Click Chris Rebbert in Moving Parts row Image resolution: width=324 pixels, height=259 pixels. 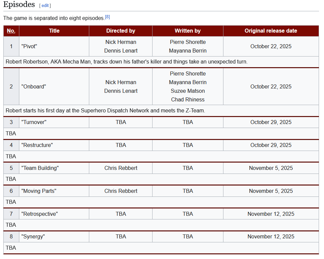(x=121, y=191)
